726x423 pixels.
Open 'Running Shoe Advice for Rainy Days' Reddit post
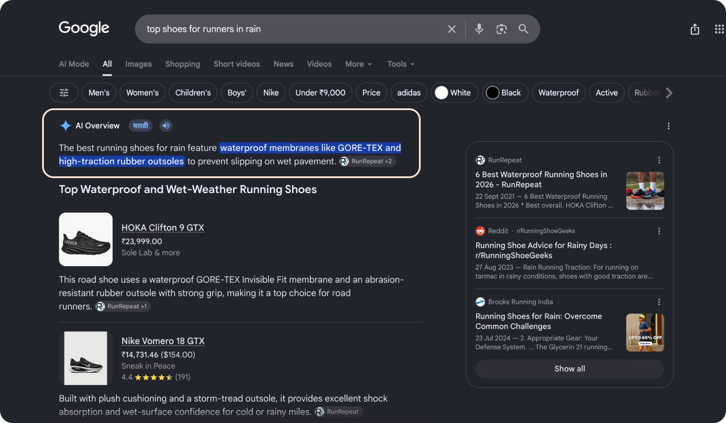click(544, 250)
